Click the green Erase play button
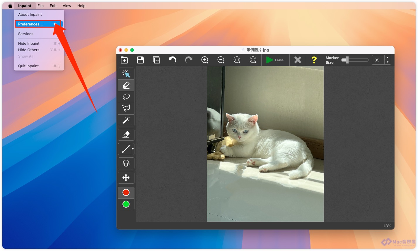The image size is (418, 251). pyautogui.click(x=275, y=60)
